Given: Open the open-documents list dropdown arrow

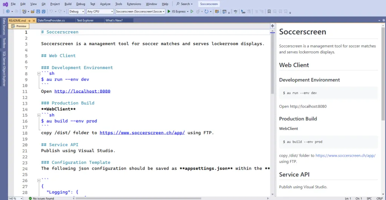Looking at the screenshot, I should coord(379,20).
